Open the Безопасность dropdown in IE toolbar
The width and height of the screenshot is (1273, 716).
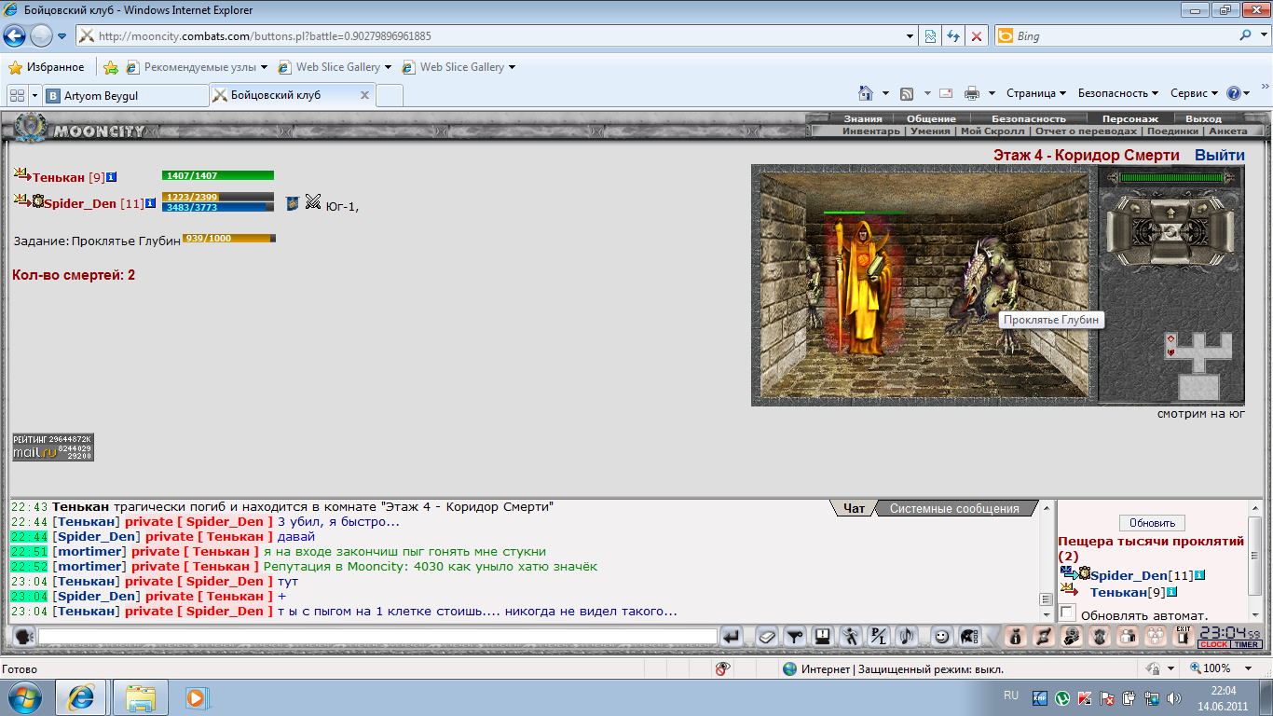[1118, 93]
